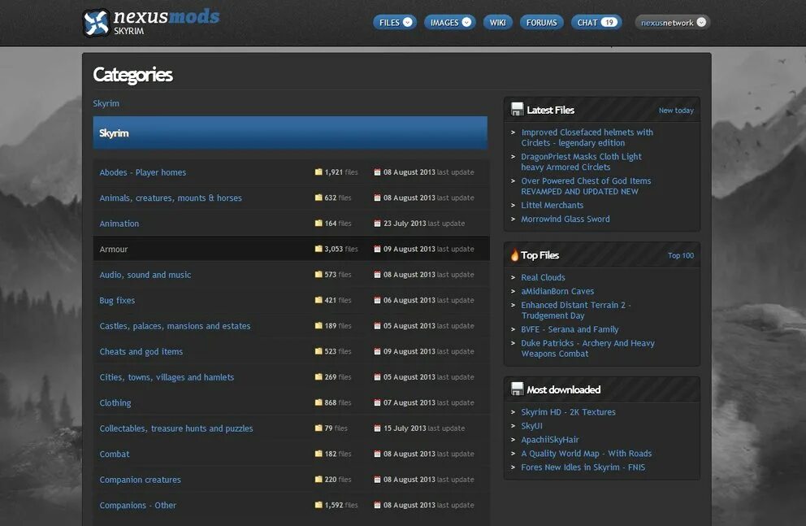Viewport: 806px width, 526px height.
Task: Open the Top 100 link
Action: 681,255
